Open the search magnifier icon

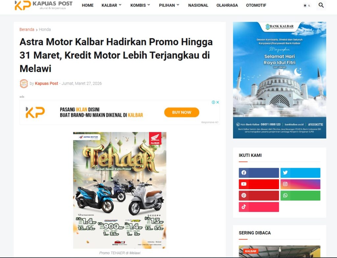coord(321,5)
